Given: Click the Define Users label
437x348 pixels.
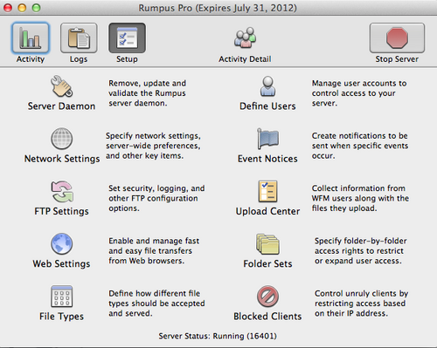Looking at the screenshot, I should (267, 106).
